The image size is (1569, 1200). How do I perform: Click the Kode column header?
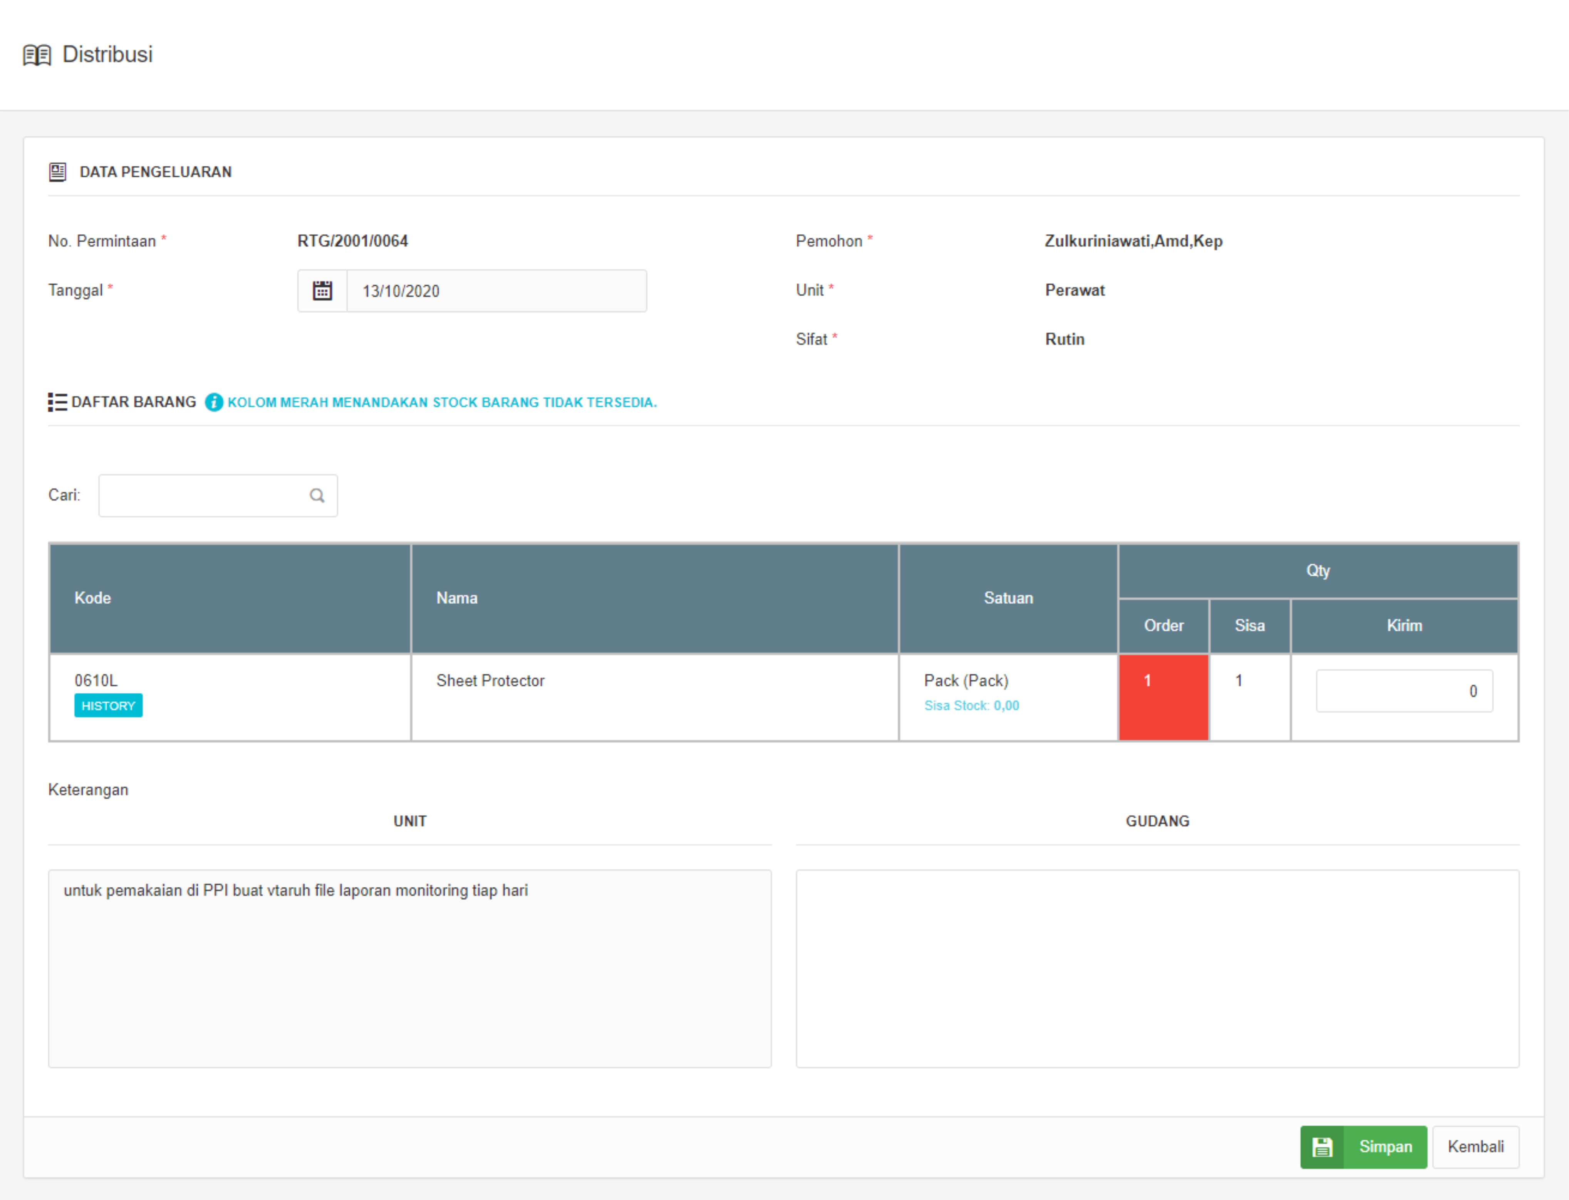[93, 598]
